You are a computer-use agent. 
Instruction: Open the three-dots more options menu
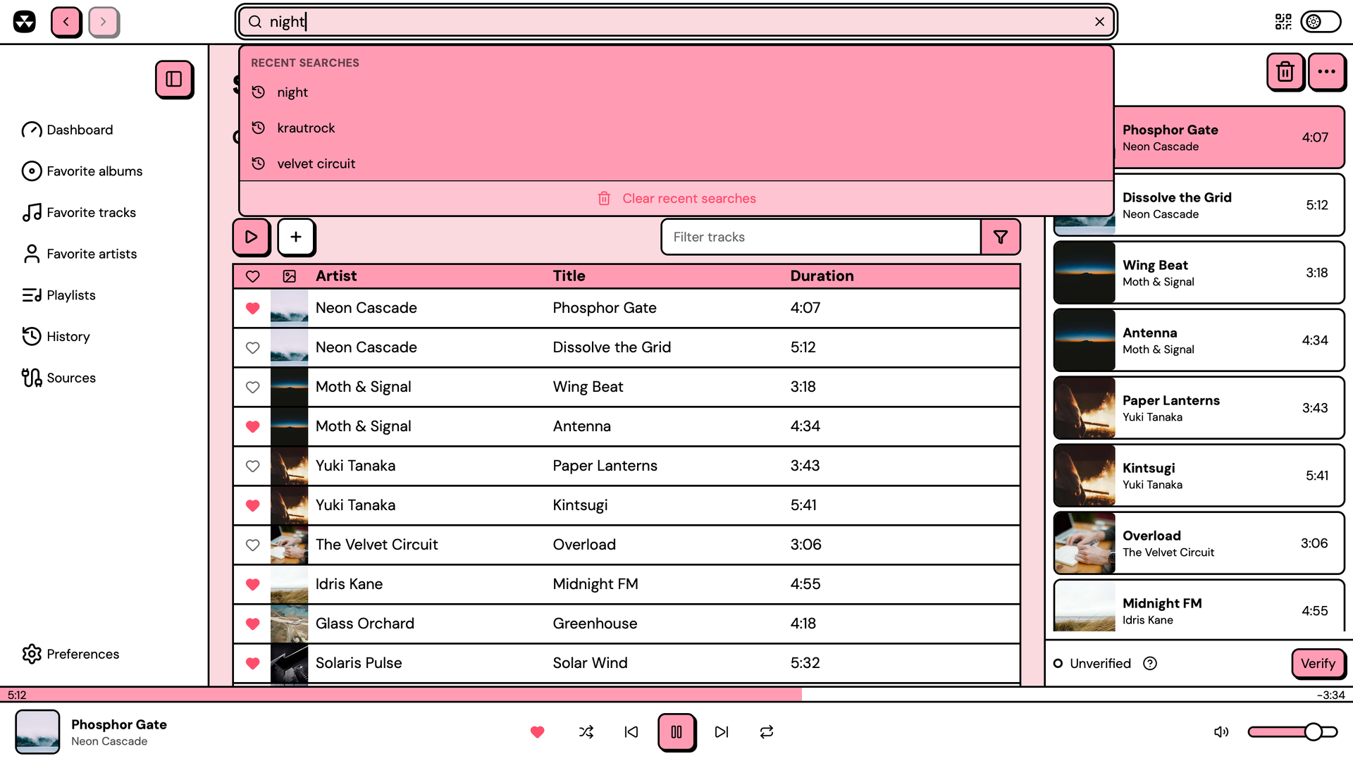[x=1326, y=72]
